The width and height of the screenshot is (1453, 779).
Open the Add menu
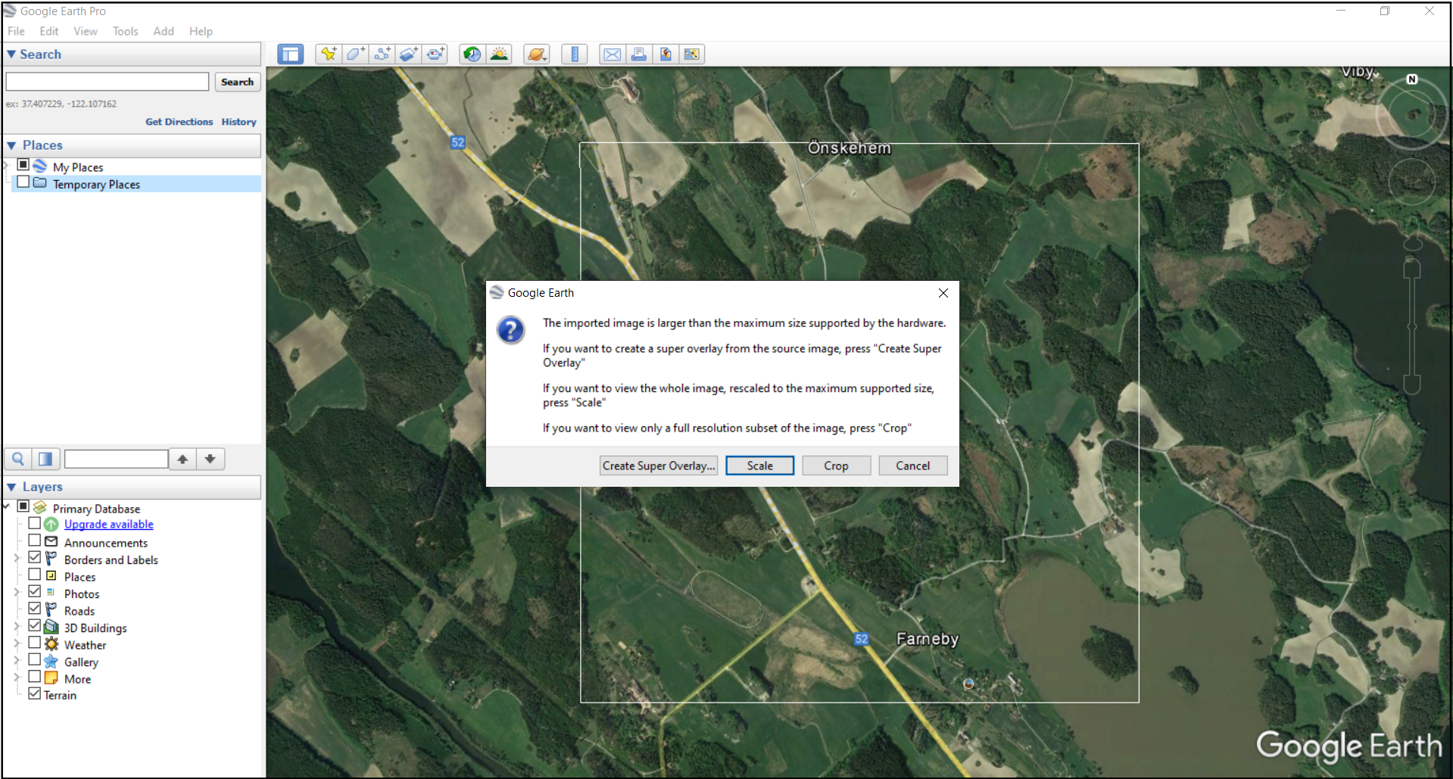pyautogui.click(x=164, y=31)
